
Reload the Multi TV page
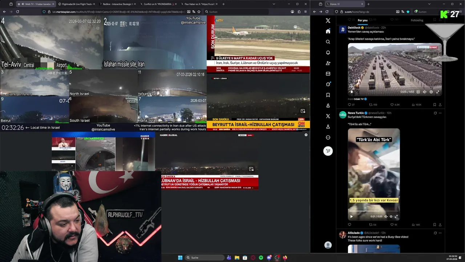17,12
